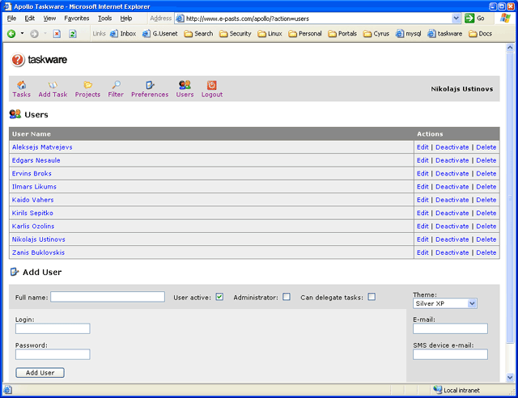Click the browser Forward arrow button

point(34,34)
